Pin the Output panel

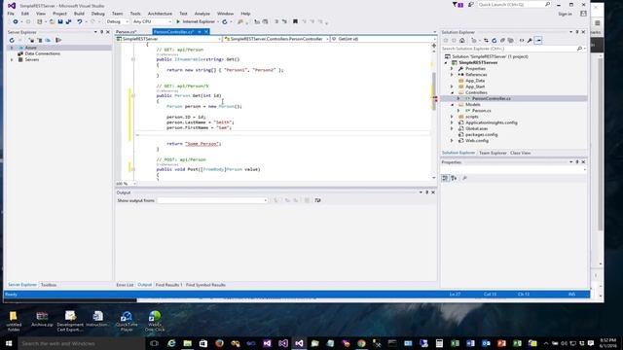click(x=426, y=192)
